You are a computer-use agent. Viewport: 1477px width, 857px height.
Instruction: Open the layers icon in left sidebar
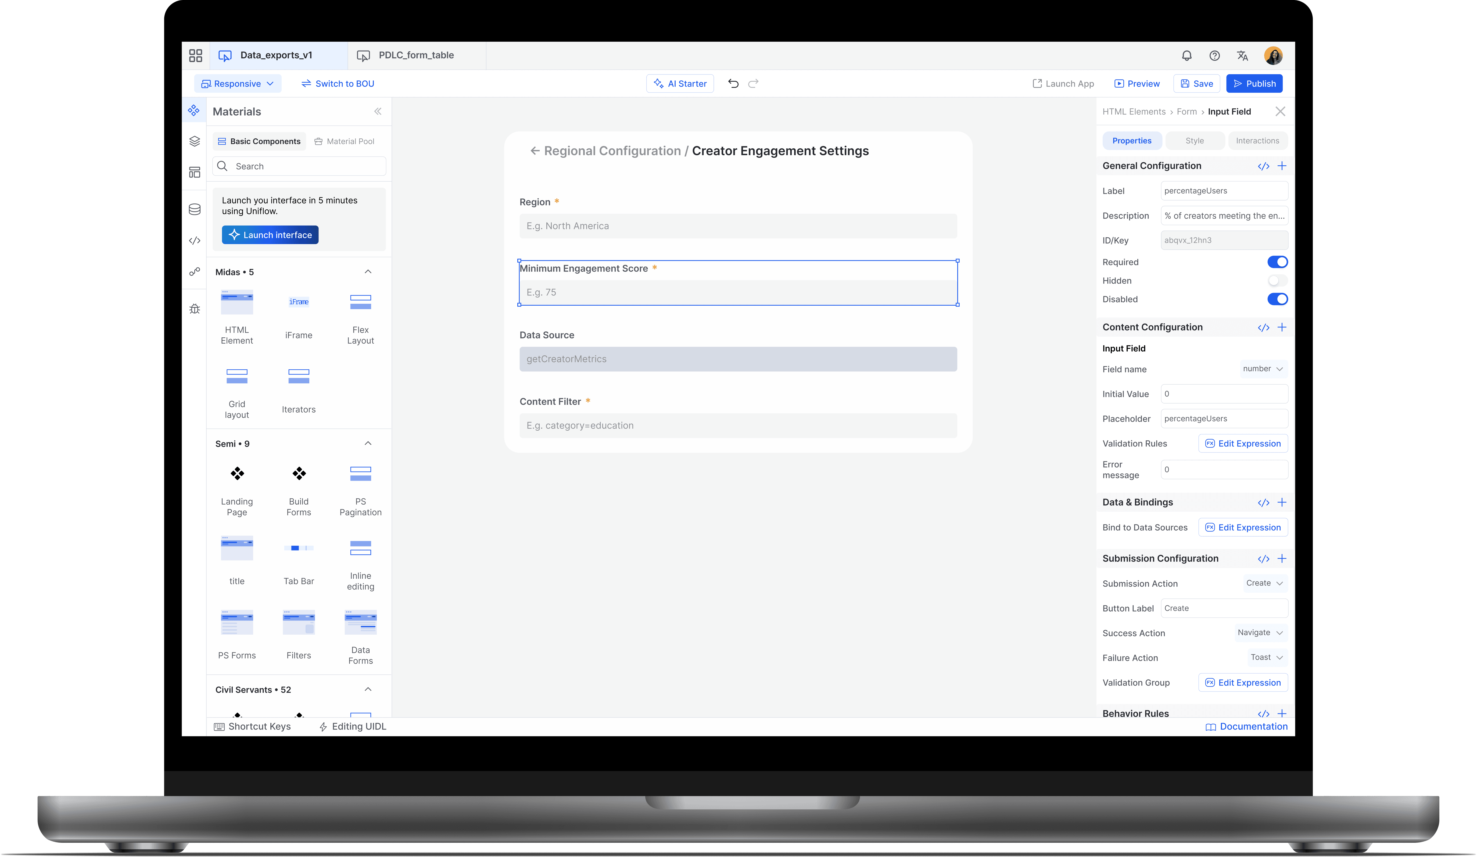pos(195,141)
